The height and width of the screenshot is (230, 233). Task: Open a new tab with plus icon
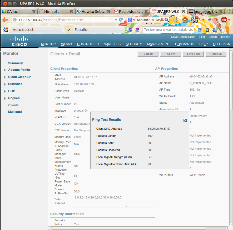tap(229, 11)
